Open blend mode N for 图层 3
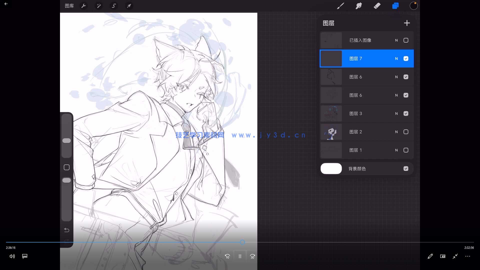 pyautogui.click(x=396, y=113)
